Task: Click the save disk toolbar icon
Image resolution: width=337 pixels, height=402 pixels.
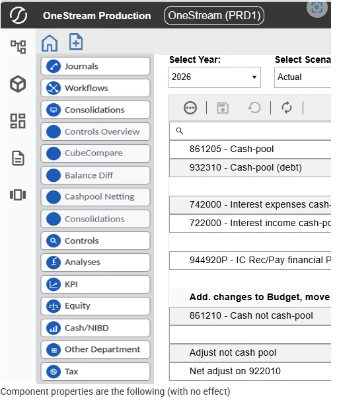Action: point(223,108)
